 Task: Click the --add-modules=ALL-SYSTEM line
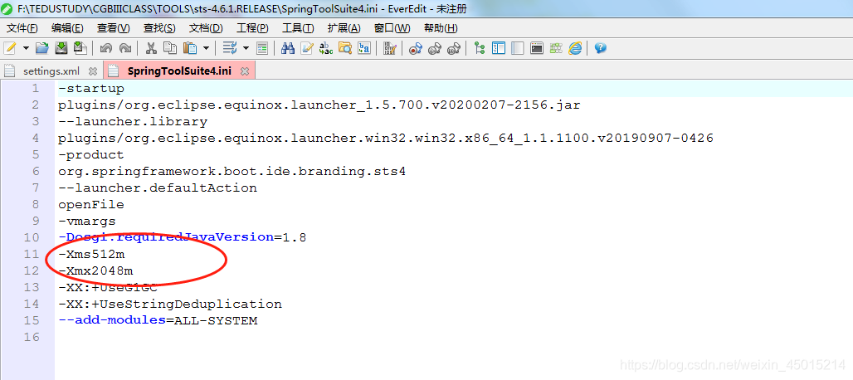tap(158, 320)
